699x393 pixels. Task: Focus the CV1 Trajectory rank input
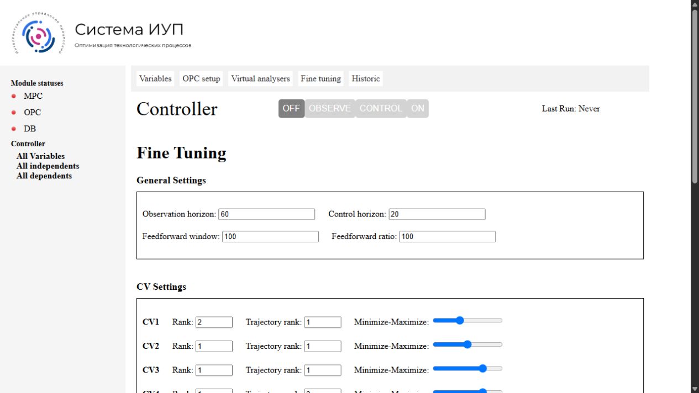(x=323, y=322)
